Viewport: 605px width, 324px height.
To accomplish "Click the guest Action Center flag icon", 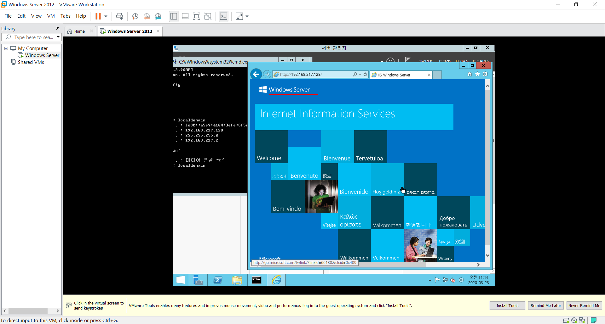I will point(437,280).
